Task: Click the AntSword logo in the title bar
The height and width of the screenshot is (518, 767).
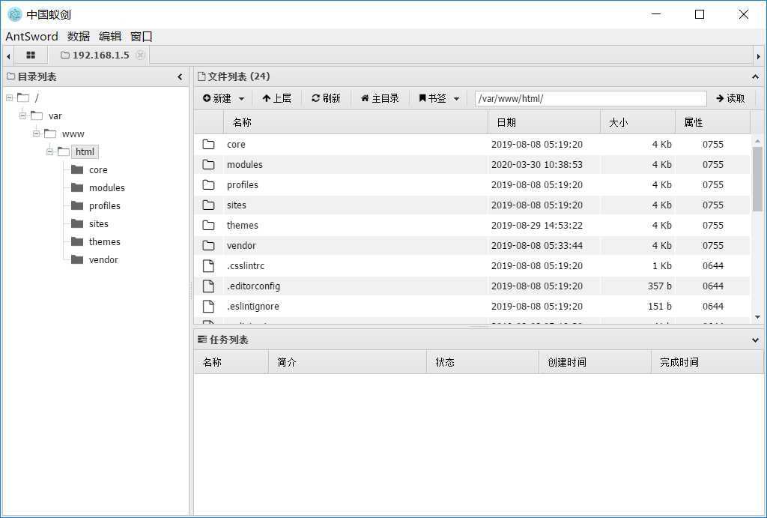Action: click(13, 13)
